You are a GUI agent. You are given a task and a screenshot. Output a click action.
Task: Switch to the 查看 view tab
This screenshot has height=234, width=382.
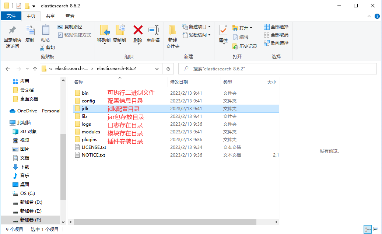70,16
